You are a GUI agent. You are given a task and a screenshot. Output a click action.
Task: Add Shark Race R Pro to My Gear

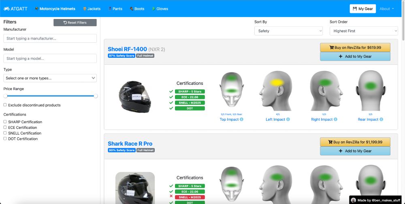click(355, 151)
